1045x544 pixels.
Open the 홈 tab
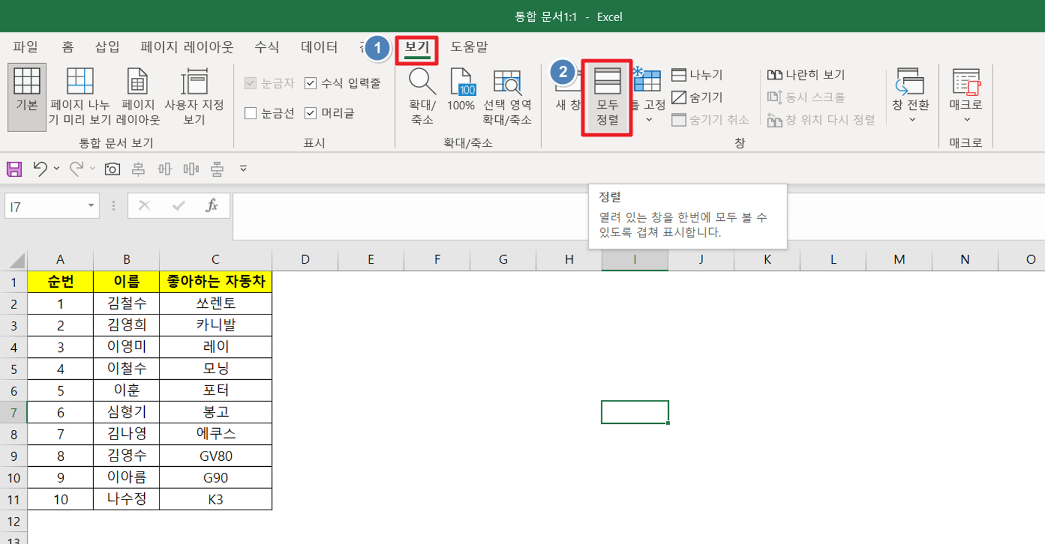(67, 47)
